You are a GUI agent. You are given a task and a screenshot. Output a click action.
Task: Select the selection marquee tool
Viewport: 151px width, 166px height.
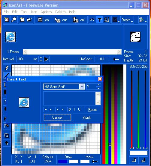tap(7, 136)
